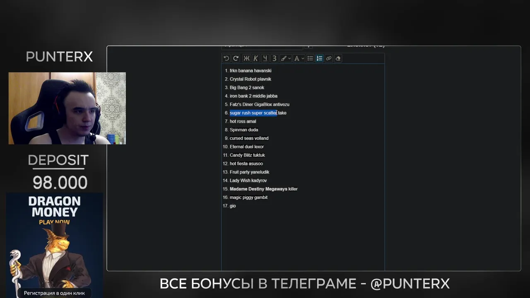Select list line 'Spinman duda'
This screenshot has height=298, width=530.
244,130
